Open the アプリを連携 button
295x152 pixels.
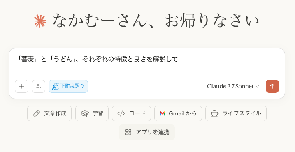[x=147, y=132]
